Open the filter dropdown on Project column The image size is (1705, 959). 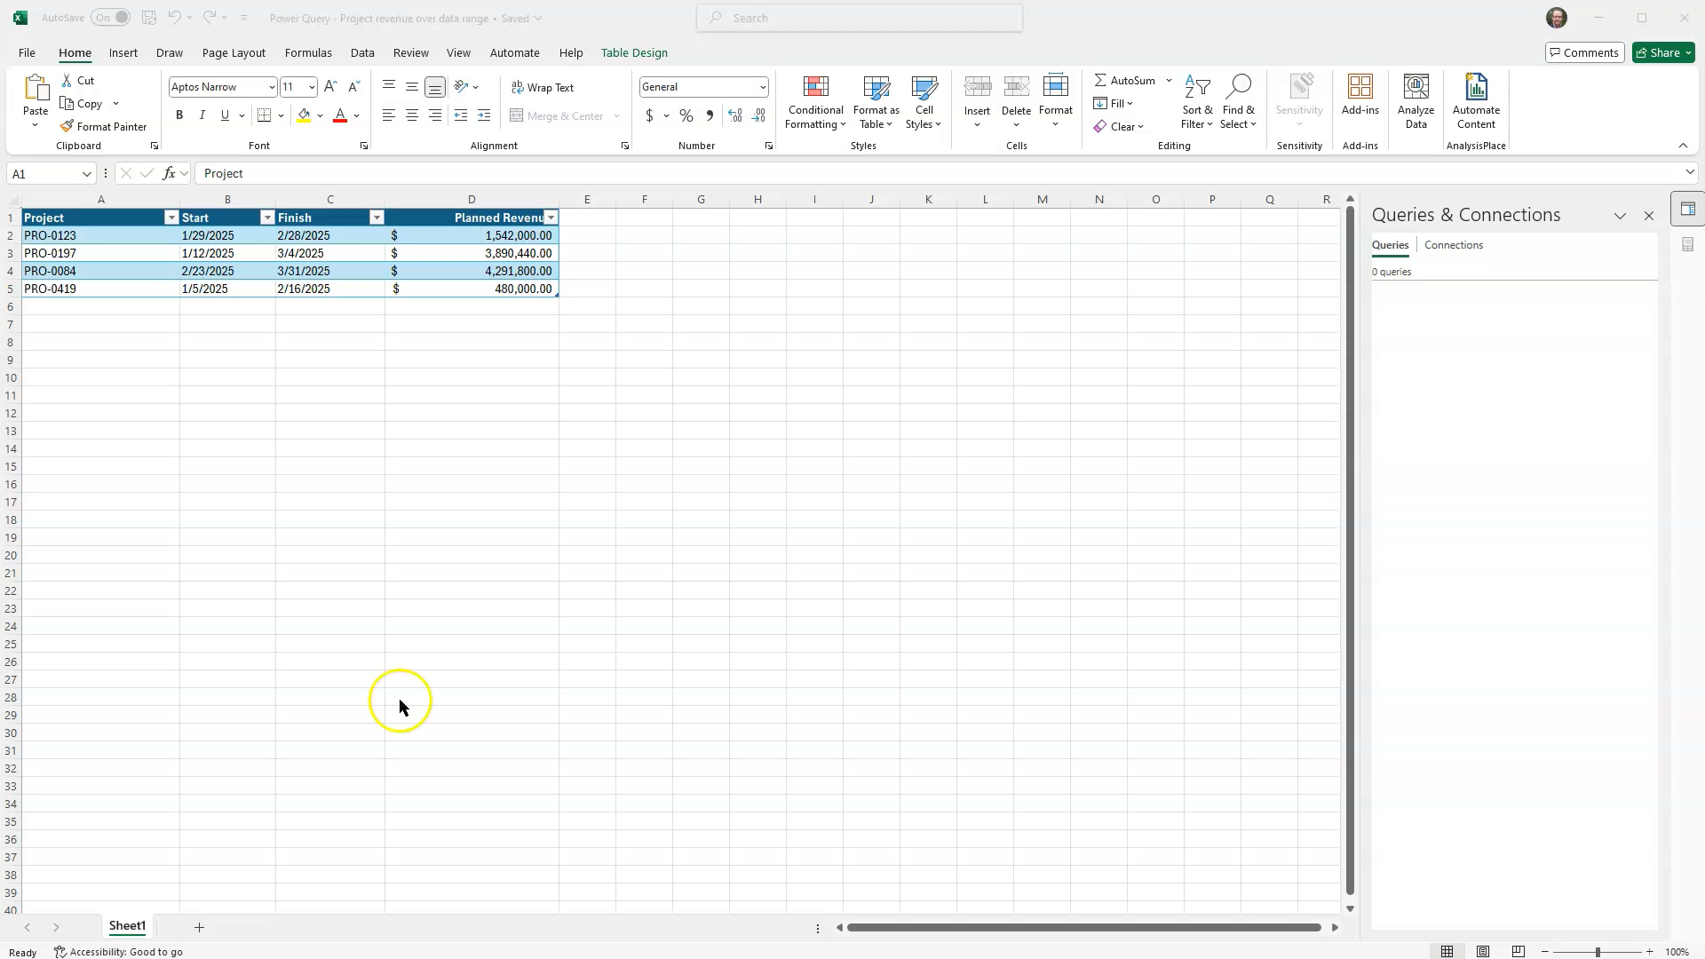tap(171, 218)
